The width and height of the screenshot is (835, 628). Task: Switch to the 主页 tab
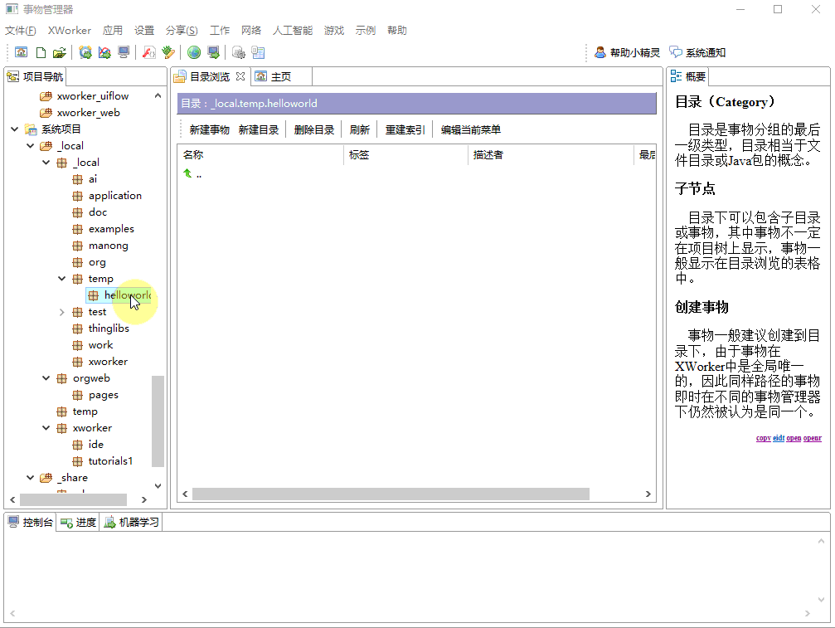click(280, 76)
